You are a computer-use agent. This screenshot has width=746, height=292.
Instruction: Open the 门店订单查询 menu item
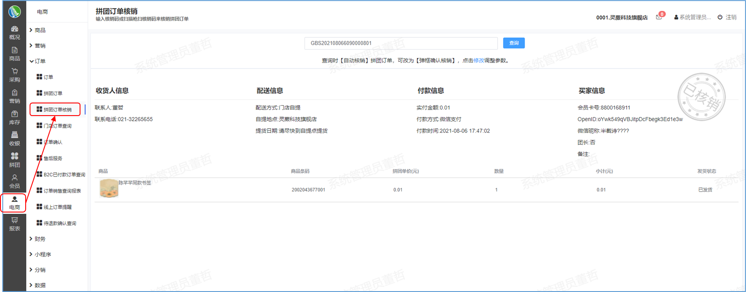54,126
